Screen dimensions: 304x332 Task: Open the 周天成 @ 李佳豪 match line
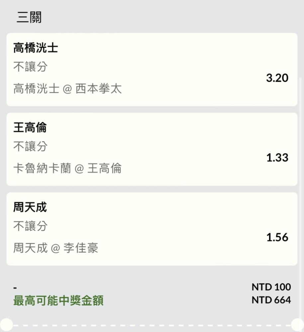[x=56, y=248]
